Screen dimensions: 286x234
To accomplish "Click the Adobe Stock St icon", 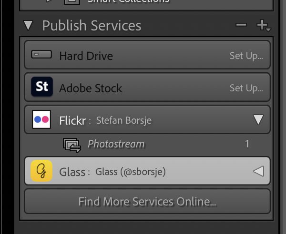I will click(x=42, y=87).
